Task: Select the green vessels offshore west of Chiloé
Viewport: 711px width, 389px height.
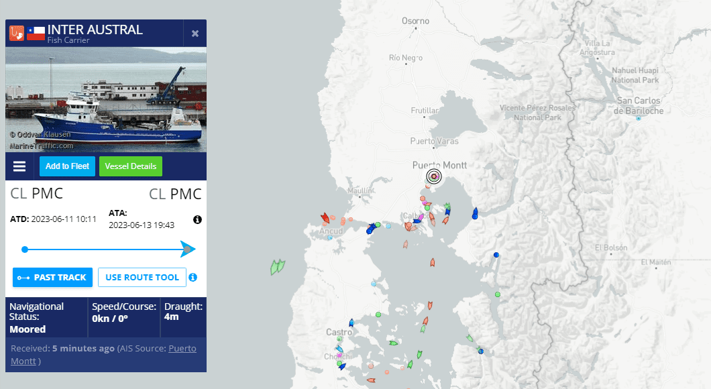Action: (278, 266)
